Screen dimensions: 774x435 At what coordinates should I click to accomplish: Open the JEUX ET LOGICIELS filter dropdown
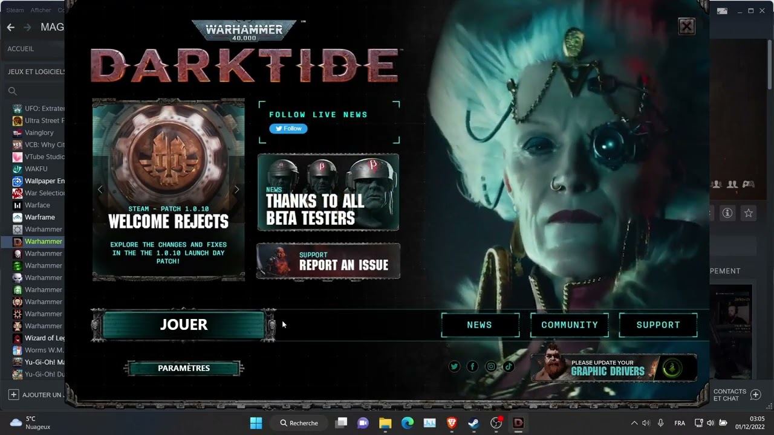point(36,71)
